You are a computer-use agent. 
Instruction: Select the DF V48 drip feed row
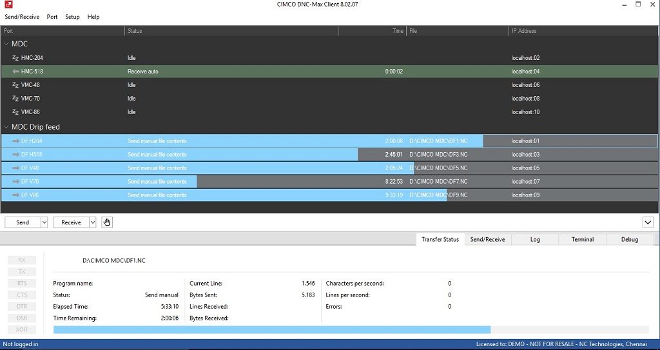pos(329,168)
